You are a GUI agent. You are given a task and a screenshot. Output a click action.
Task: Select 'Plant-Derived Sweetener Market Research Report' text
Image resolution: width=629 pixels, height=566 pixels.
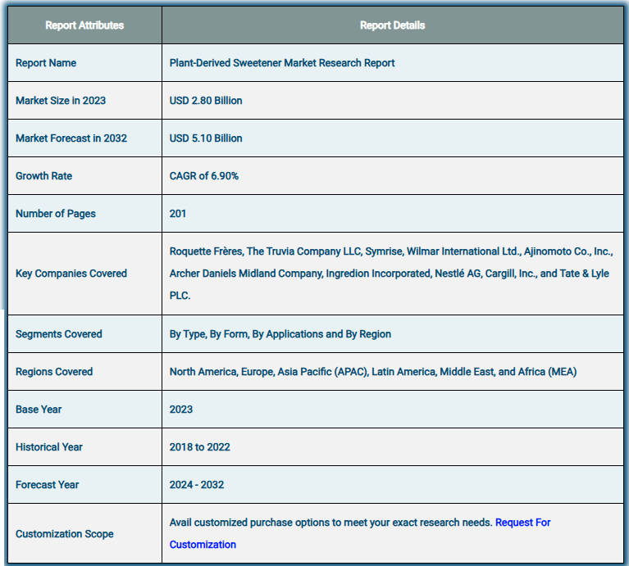pos(282,63)
